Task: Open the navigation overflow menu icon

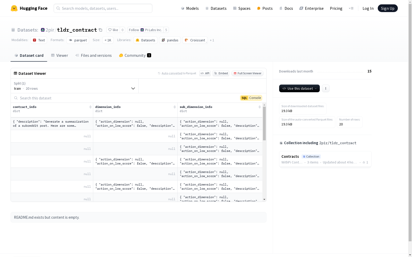Action: [351, 8]
